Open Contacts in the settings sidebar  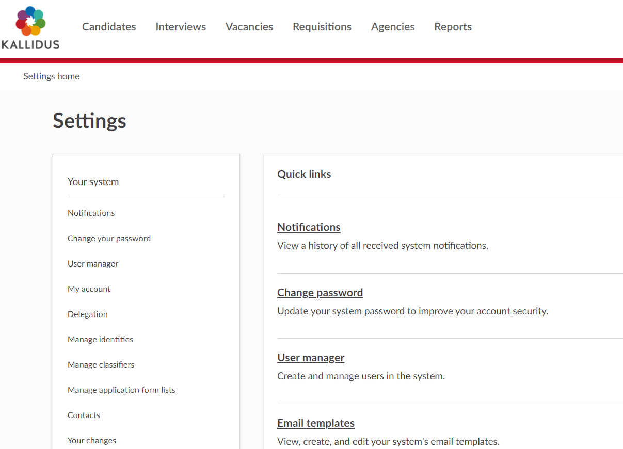point(84,415)
